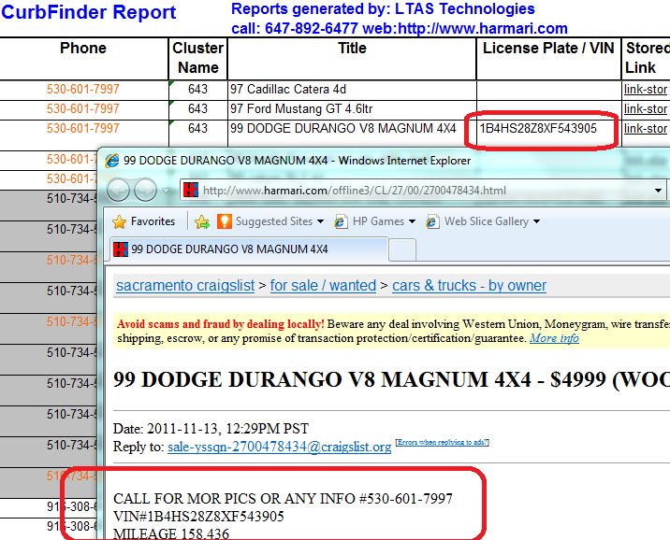Click phone 530-601-7997 in Dodge Durango row
Viewport: 670px width, 540px height.
[83, 128]
